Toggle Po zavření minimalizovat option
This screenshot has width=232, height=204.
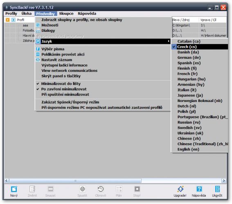pyautogui.click(x=103, y=89)
